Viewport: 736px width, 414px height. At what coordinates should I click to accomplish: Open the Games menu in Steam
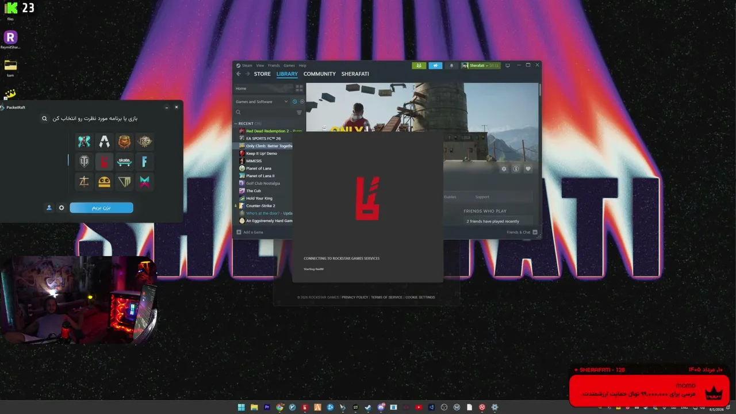click(289, 66)
